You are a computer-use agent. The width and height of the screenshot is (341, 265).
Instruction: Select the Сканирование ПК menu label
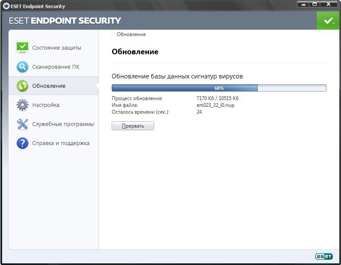(x=56, y=67)
